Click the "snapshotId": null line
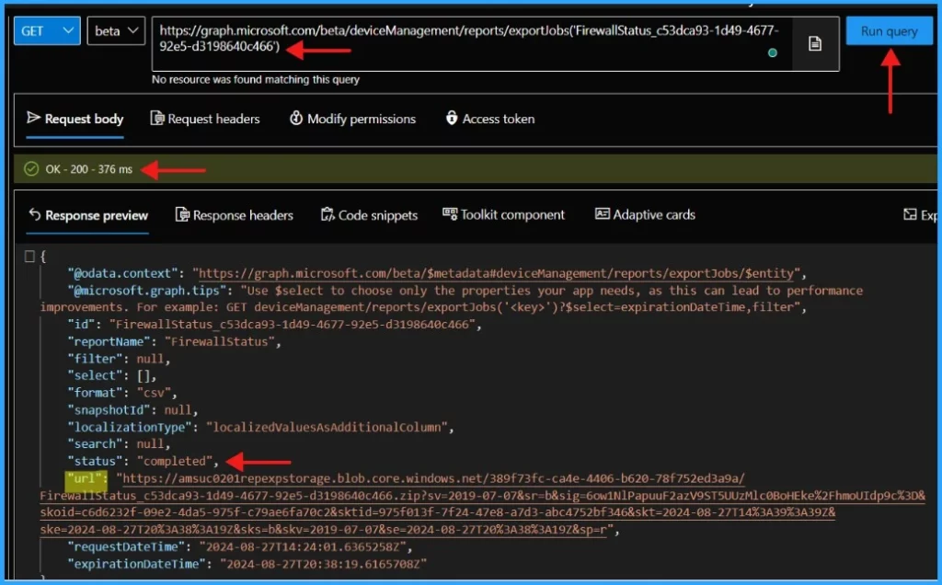The height and width of the screenshot is (585, 942). click(x=132, y=410)
